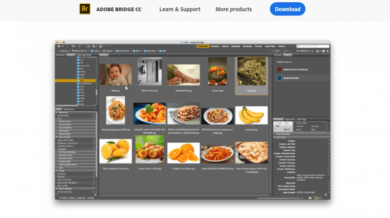390x218 pixels.
Task: Collapse the Keywords filter section
Action: click(x=57, y=112)
